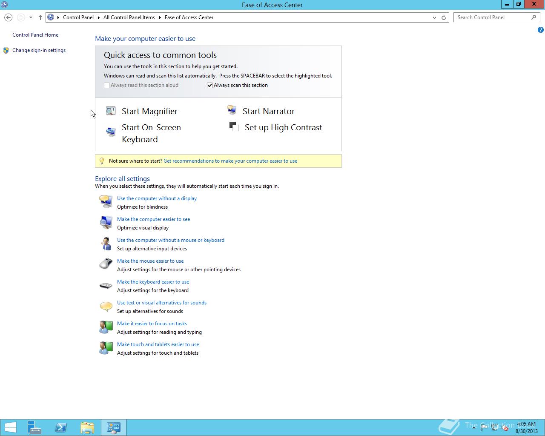The image size is (545, 436).
Task: Open 'Get recommendations to make your computer easier to use'
Action: (230, 161)
